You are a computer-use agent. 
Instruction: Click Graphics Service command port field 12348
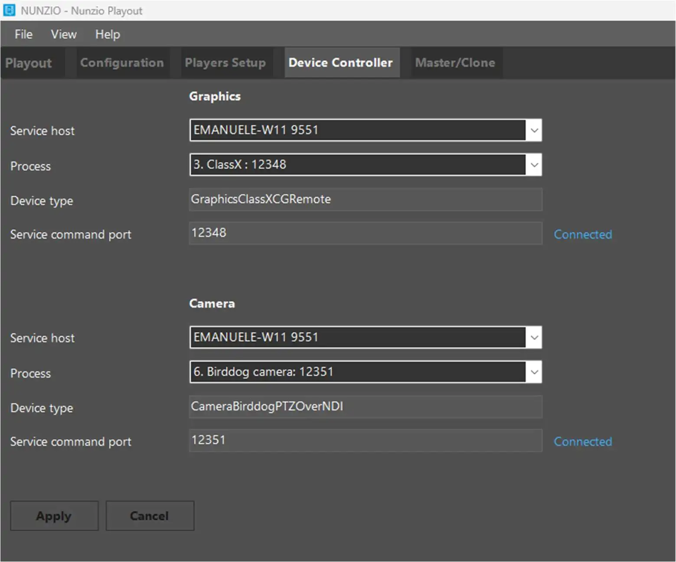[x=365, y=233]
